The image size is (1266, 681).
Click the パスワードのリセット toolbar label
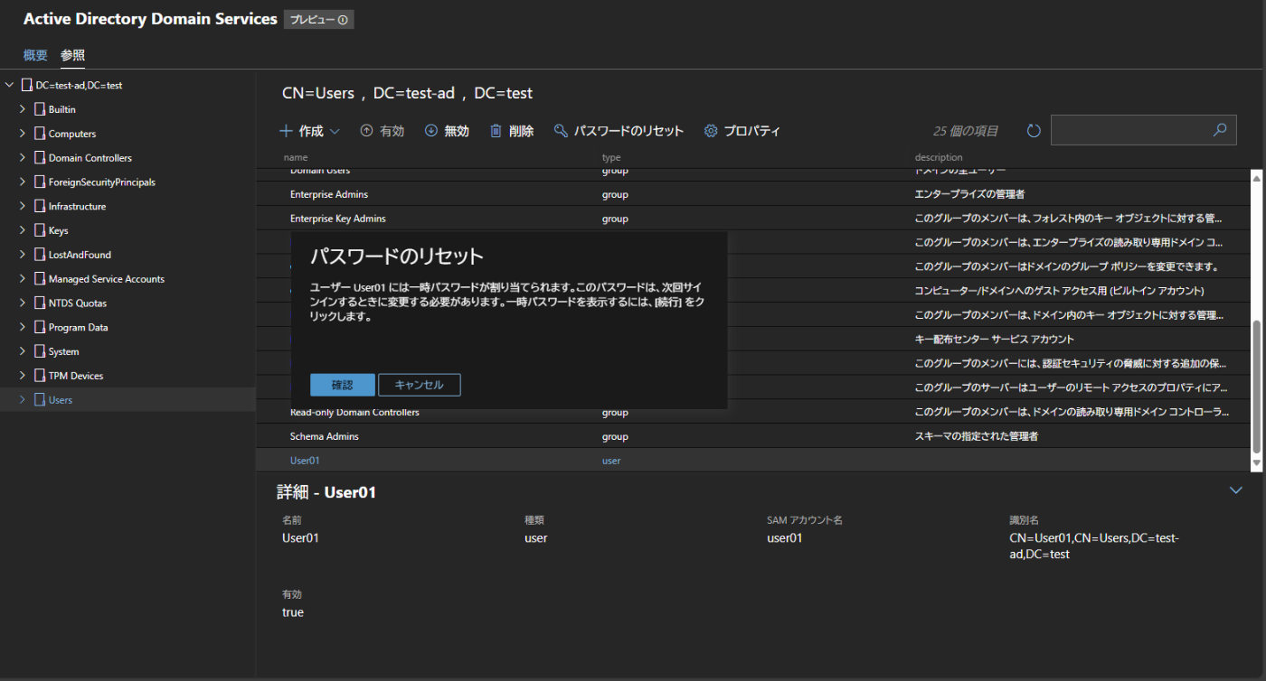pyautogui.click(x=629, y=131)
